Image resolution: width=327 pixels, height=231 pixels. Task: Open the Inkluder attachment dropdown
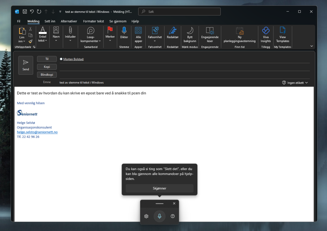[x=70, y=41]
